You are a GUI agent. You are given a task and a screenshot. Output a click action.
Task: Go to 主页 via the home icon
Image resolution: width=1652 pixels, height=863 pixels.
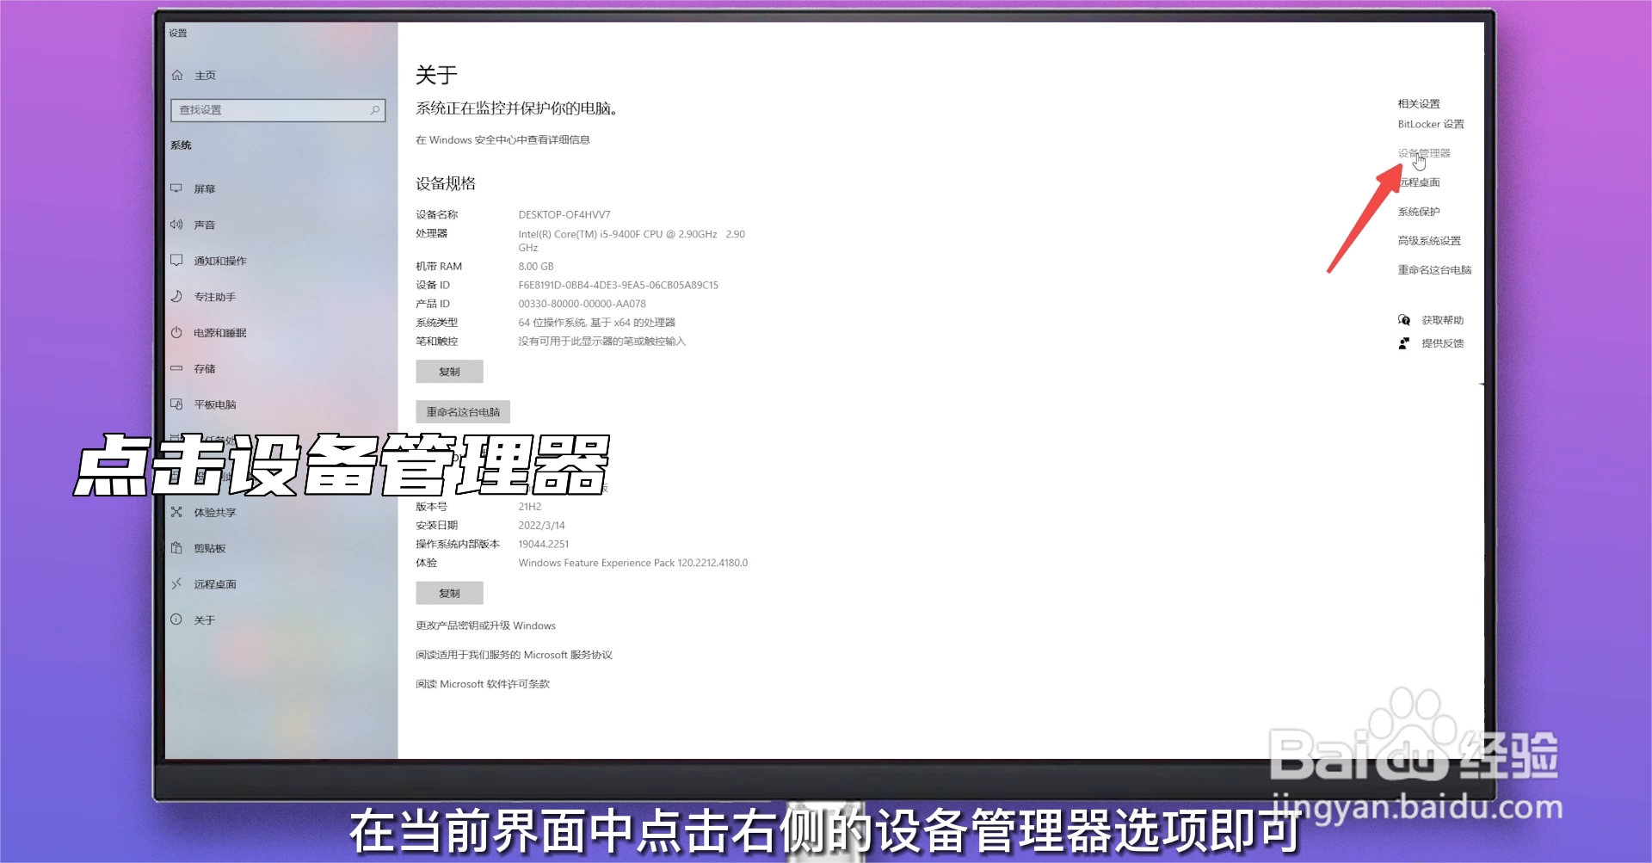tap(177, 75)
